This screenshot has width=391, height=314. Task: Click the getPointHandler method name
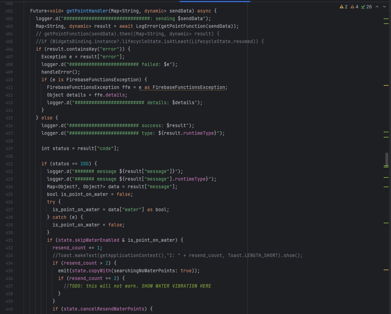[87, 11]
